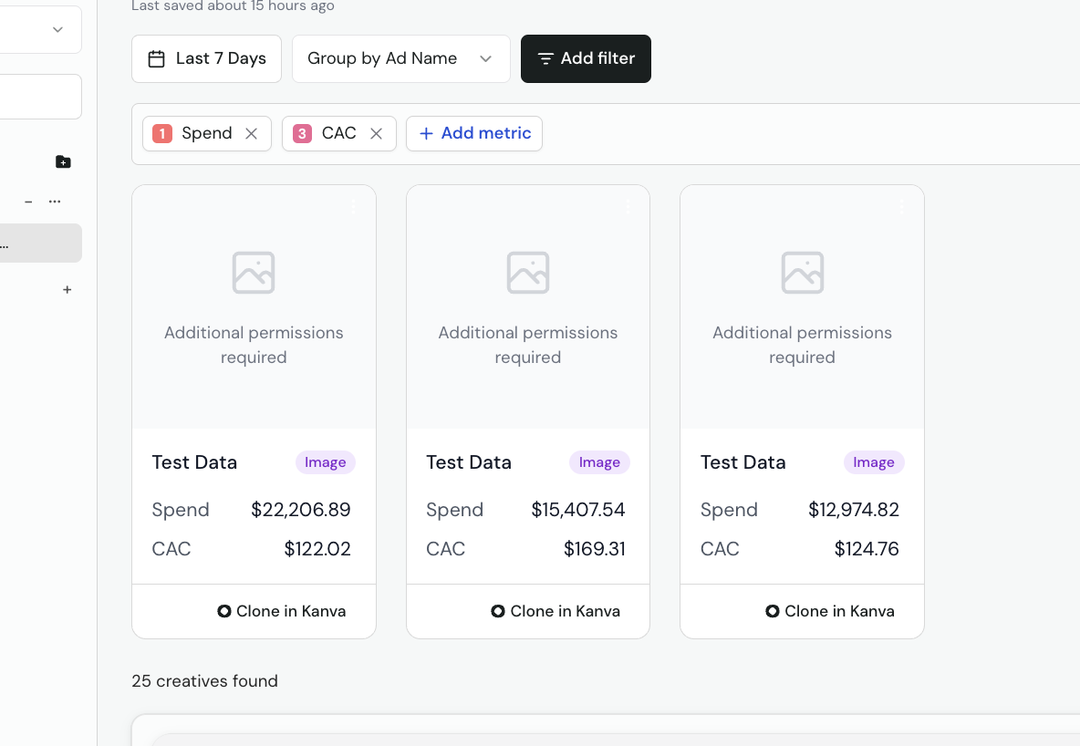Select the CAC metric chip
The image size is (1080, 746).
click(x=339, y=134)
